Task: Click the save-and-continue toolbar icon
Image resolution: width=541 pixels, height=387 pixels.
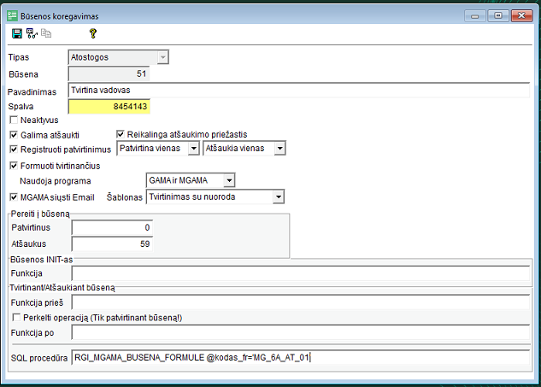Action: [32, 33]
